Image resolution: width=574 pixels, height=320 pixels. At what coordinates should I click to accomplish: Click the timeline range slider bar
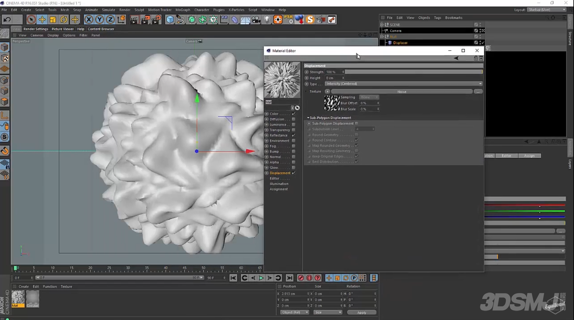[119, 278]
